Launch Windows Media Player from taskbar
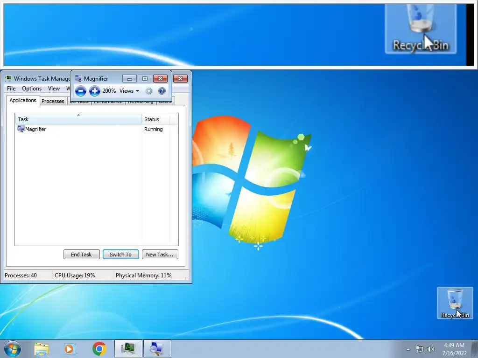478x358 pixels. 70,349
